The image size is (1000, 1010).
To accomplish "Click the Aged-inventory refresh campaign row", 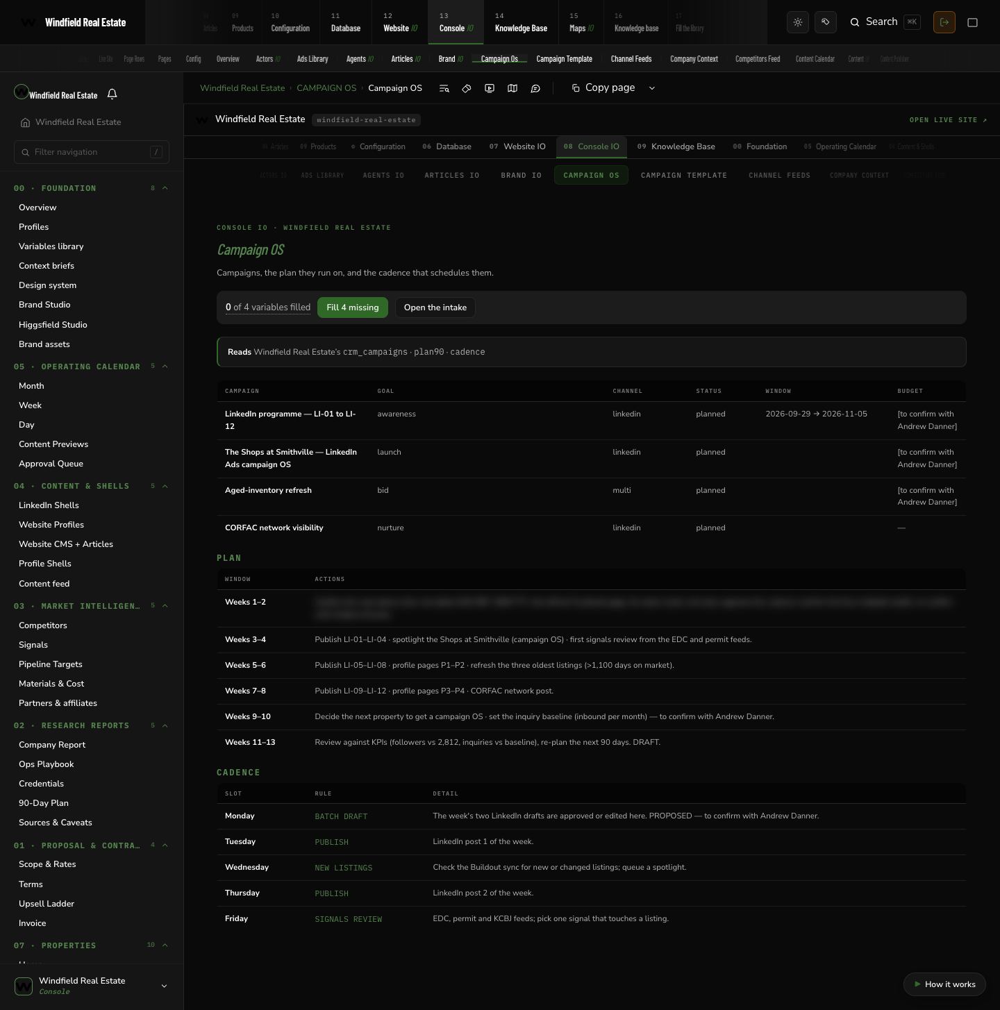I will (591, 496).
